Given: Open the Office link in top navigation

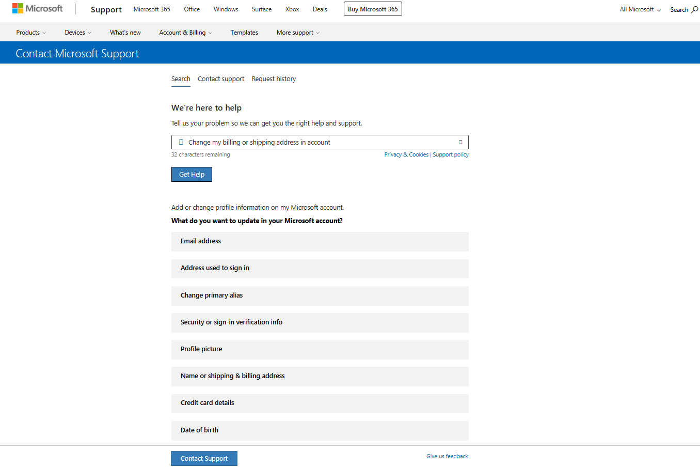Looking at the screenshot, I should click(x=192, y=9).
